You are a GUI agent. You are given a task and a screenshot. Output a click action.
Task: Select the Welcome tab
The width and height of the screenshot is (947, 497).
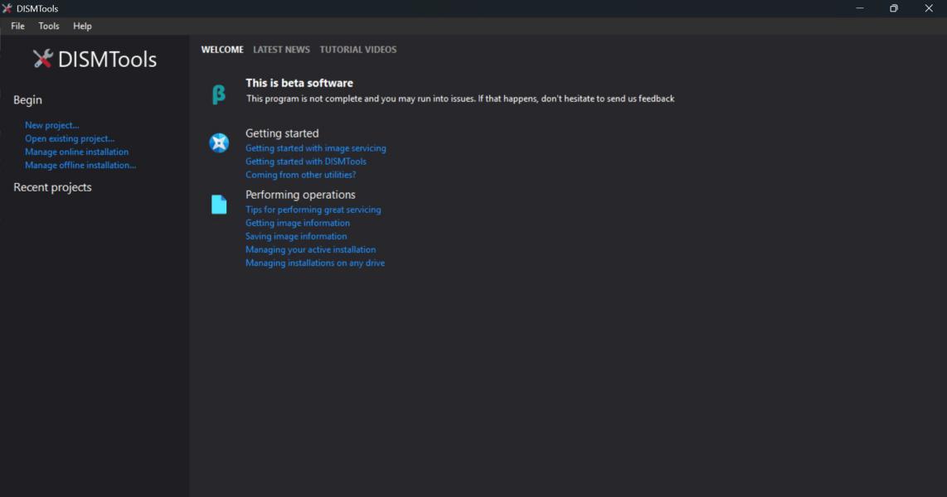click(222, 50)
